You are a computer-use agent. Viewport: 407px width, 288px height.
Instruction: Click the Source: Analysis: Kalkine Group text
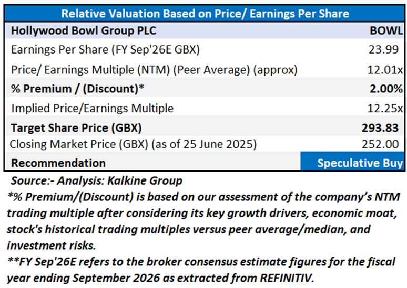pyautogui.click(x=96, y=181)
